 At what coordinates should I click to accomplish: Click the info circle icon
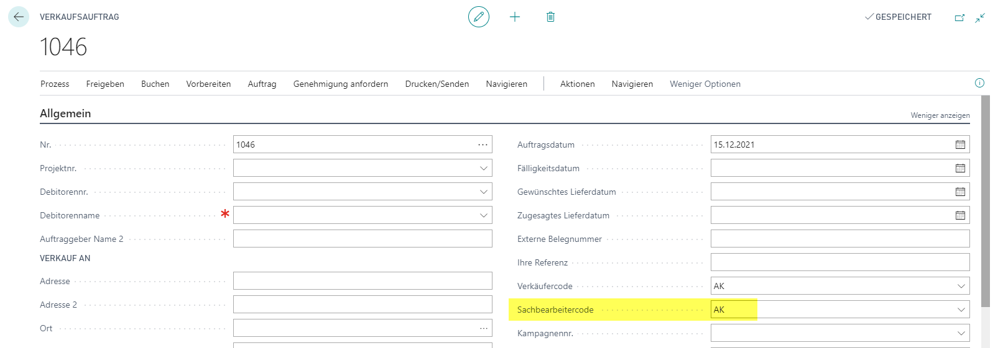(x=979, y=83)
